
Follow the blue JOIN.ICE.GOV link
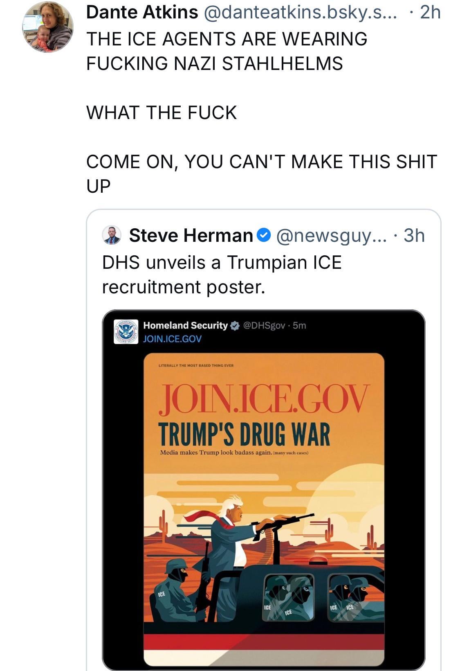(172, 339)
